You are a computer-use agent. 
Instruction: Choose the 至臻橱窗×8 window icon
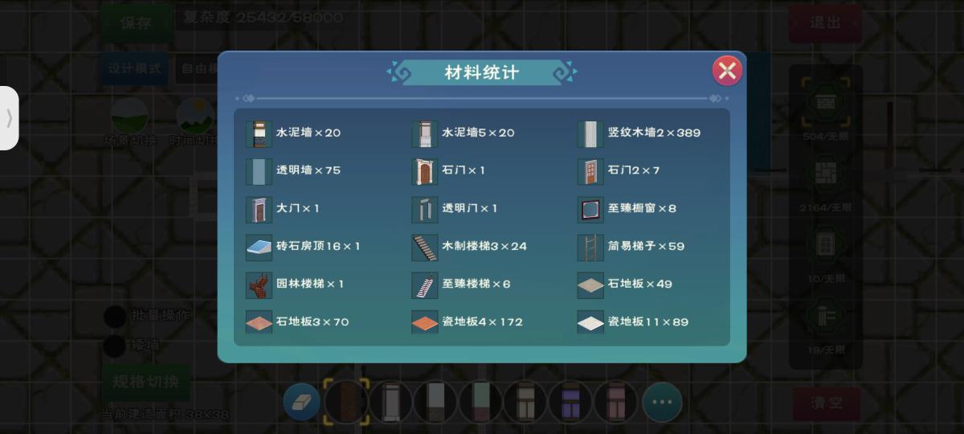click(x=590, y=209)
